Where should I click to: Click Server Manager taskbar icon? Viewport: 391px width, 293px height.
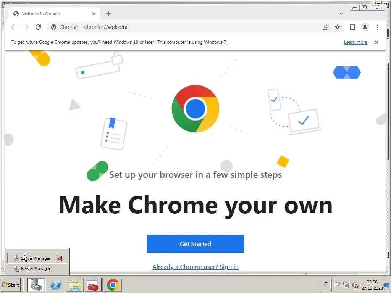click(36, 285)
